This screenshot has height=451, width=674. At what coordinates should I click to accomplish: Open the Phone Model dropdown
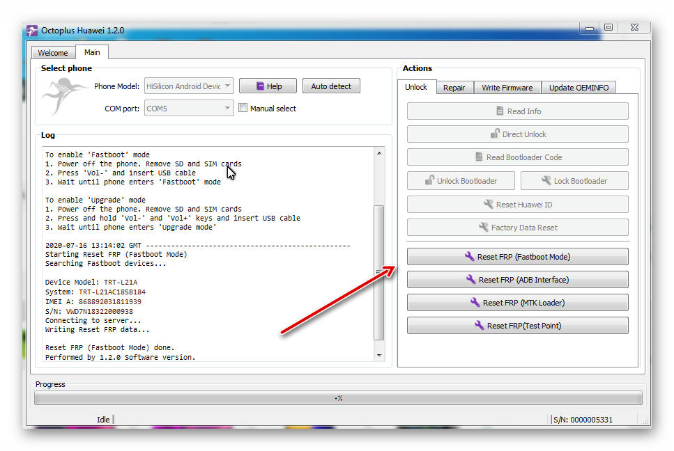pos(189,86)
